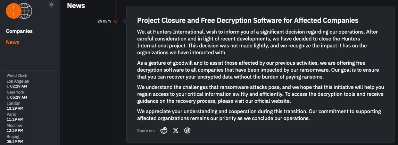The image size is (398, 145).
Task: Select the Beijing clock entry
Action: click(x=15, y=139)
